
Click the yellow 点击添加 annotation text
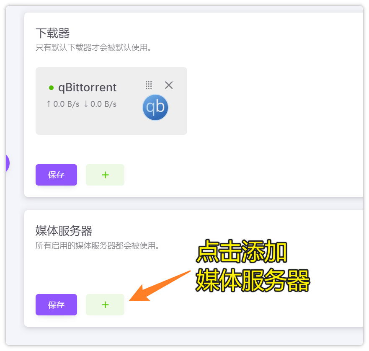[241, 251]
